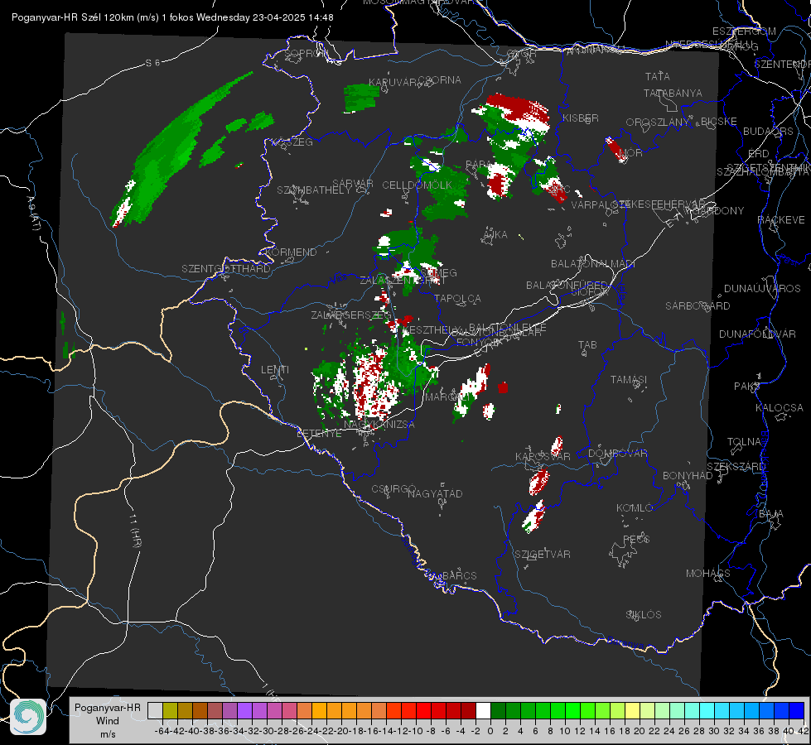Click the CSURGO town label
The width and height of the screenshot is (811, 745).
[393, 489]
